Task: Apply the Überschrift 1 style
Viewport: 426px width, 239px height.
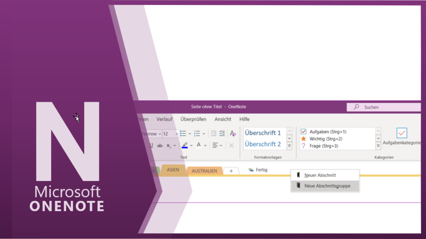Action: click(263, 133)
